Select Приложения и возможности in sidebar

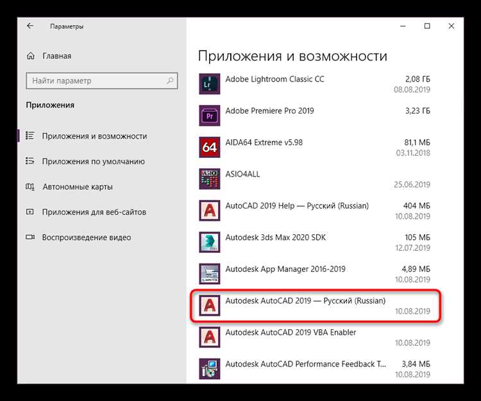(94, 136)
